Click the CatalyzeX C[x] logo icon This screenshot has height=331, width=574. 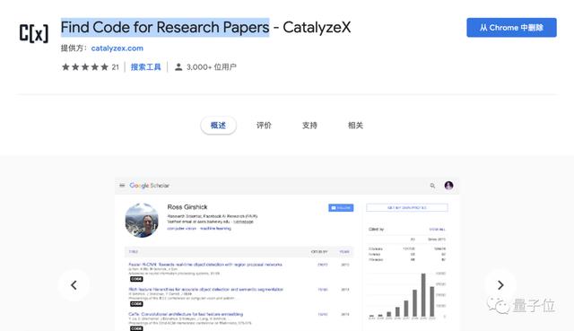34,33
